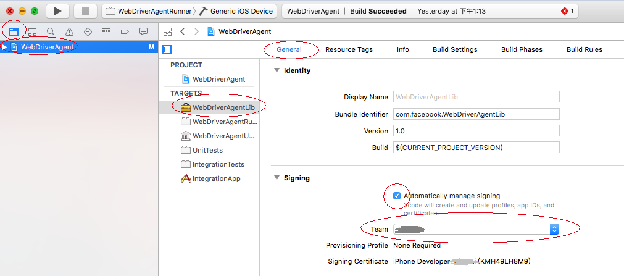
Task: Open the Project navigator folder icon
Action: [x=14, y=31]
